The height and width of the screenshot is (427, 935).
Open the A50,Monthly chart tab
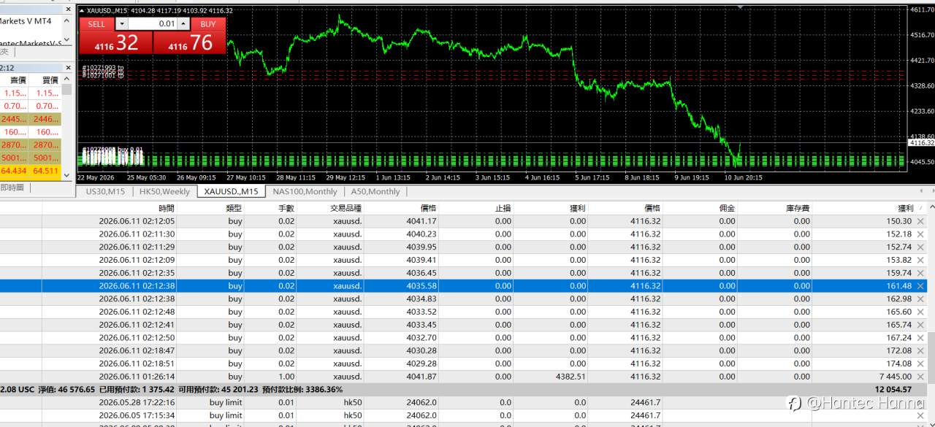(375, 191)
